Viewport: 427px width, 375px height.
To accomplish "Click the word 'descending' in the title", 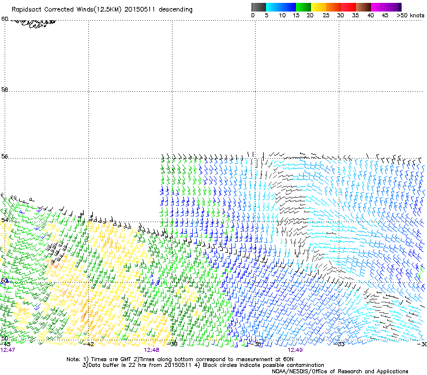I will 175,10.
